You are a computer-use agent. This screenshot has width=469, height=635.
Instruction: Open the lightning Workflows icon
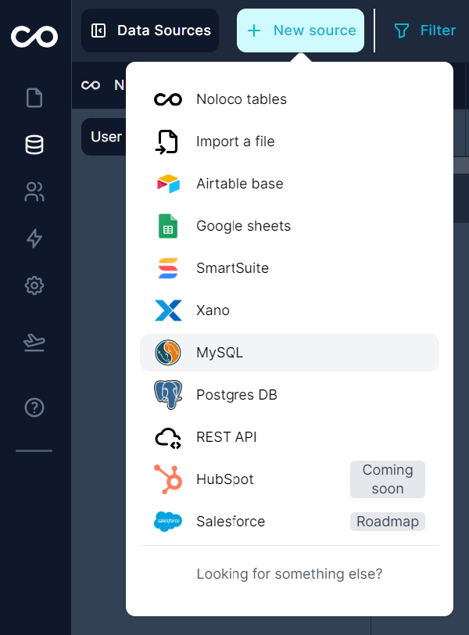[34, 239]
